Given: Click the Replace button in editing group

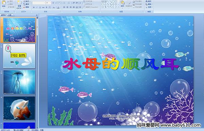Looking at the screenshot, I should (149, 4).
